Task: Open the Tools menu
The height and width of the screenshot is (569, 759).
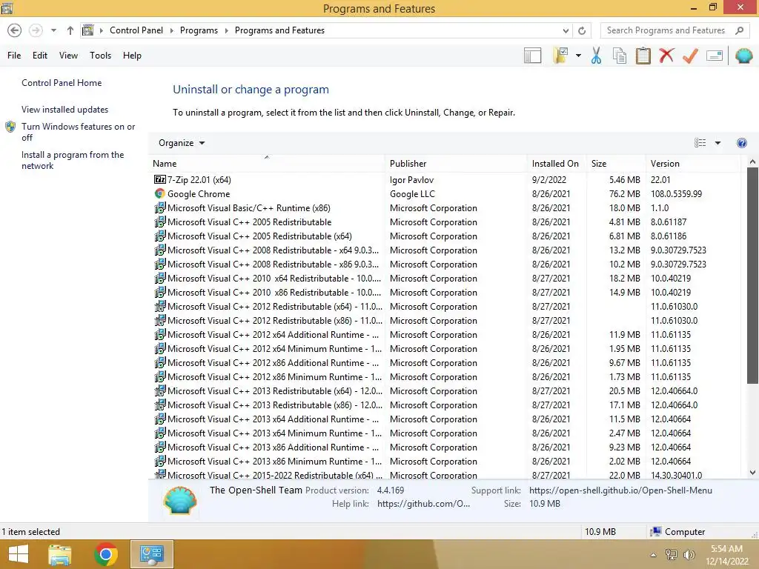Action: 100,56
